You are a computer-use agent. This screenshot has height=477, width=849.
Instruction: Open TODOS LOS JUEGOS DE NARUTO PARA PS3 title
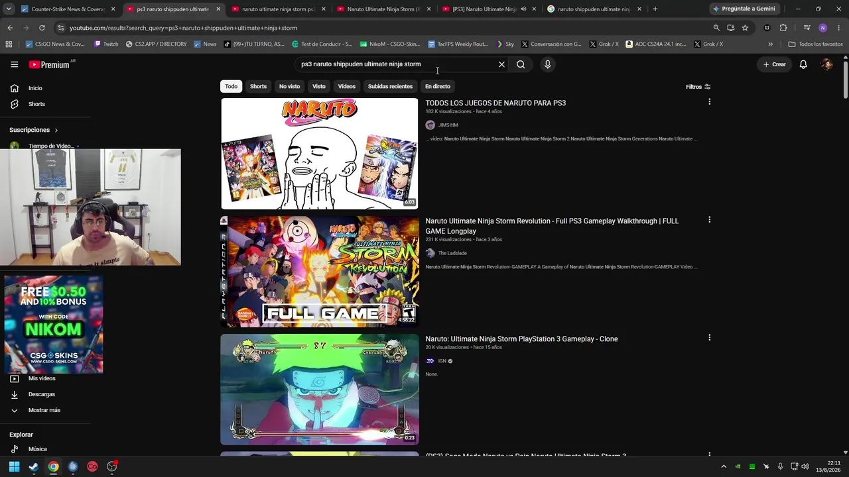point(495,103)
